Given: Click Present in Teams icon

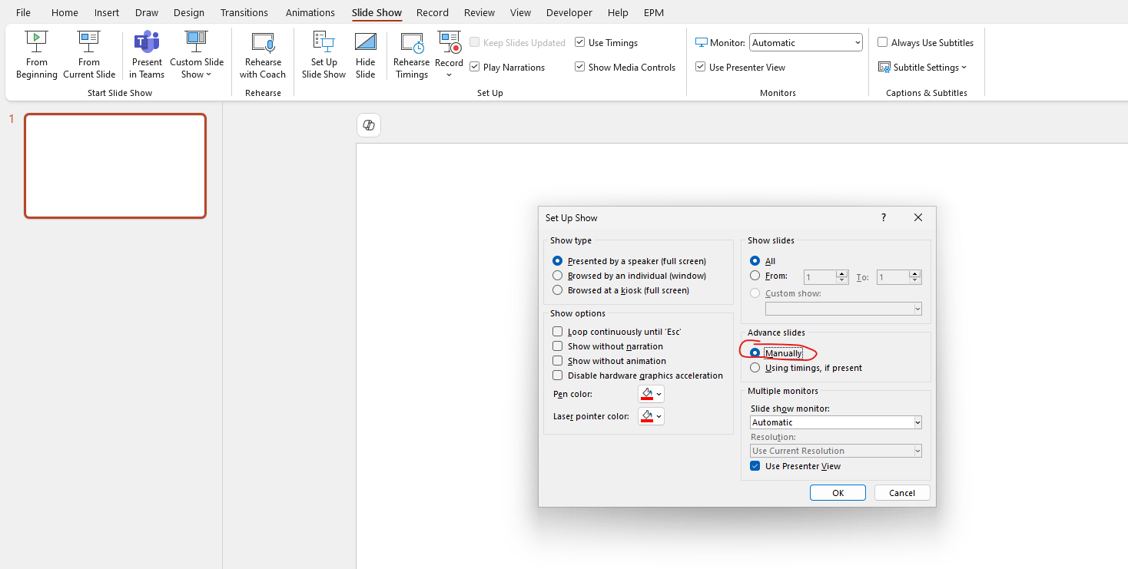Looking at the screenshot, I should point(147,41).
